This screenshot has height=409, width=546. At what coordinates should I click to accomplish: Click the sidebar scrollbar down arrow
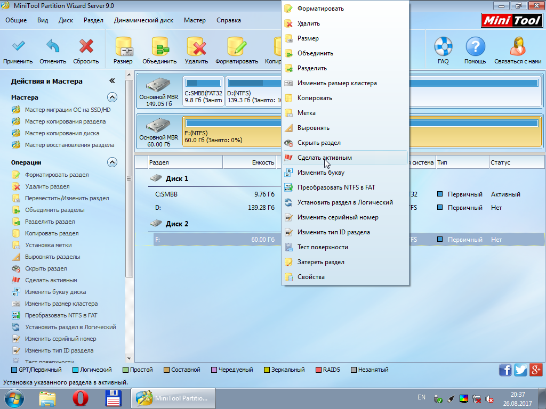(129, 358)
